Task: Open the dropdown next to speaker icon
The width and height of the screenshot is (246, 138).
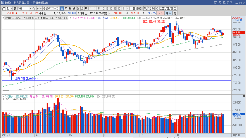Action: click(41, 8)
